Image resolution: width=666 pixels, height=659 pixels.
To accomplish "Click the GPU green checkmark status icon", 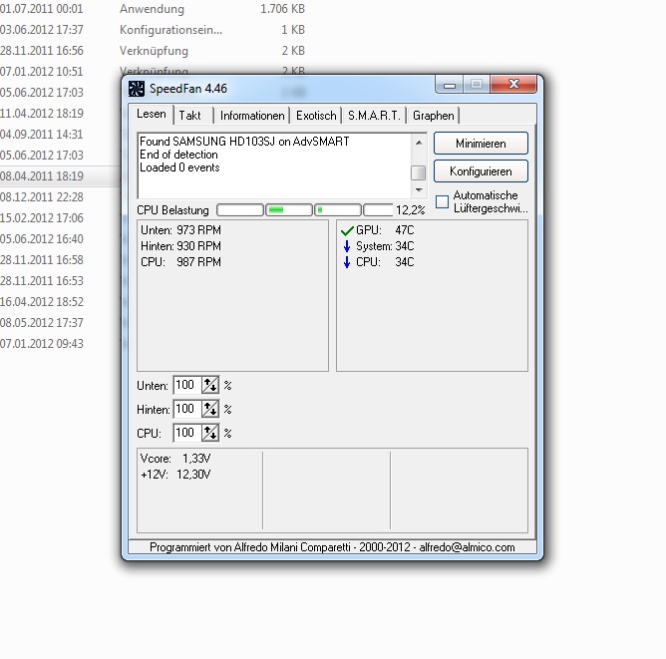I will [347, 230].
